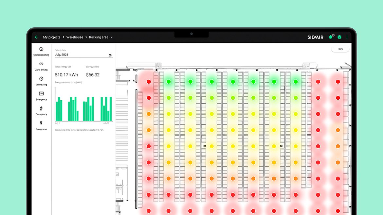Viewport: 383px width, 215px height.
Task: Open Scheduling in sidebar
Action: tap(41, 81)
